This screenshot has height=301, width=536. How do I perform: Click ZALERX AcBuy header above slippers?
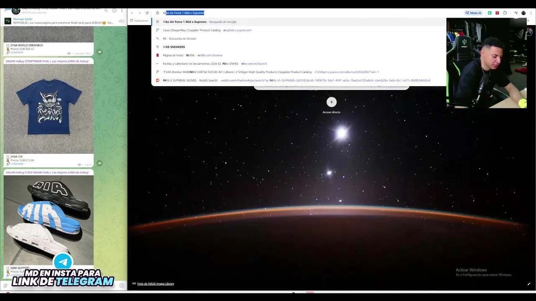[x=47, y=173]
